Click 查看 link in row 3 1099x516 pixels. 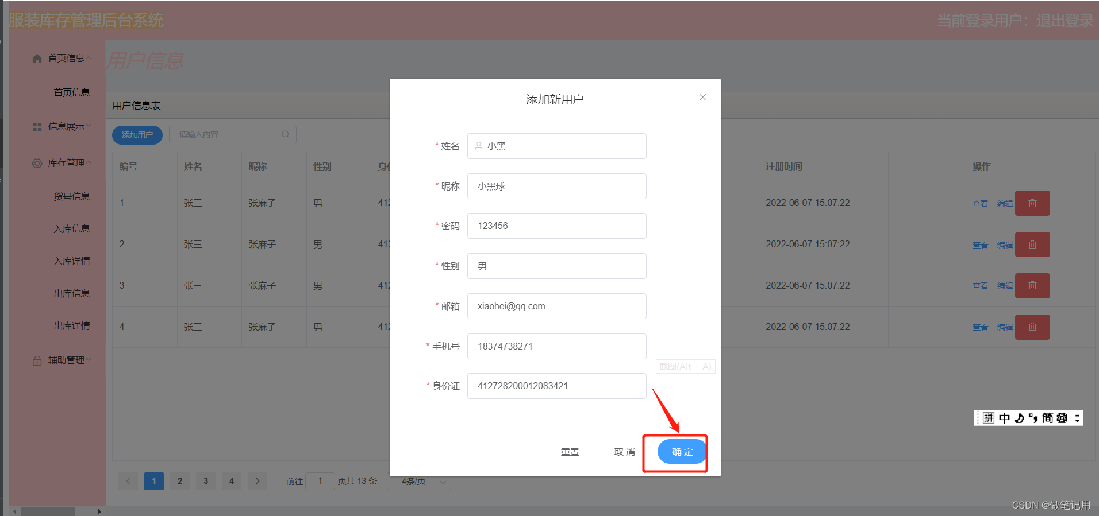(x=980, y=286)
